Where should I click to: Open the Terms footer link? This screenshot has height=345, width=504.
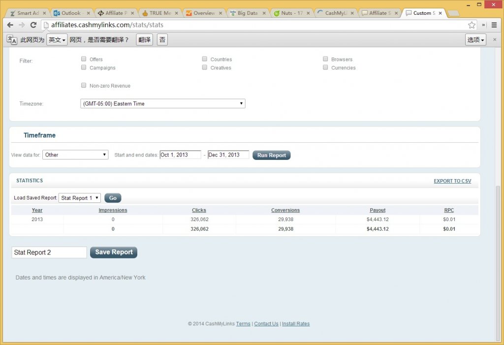click(x=243, y=324)
